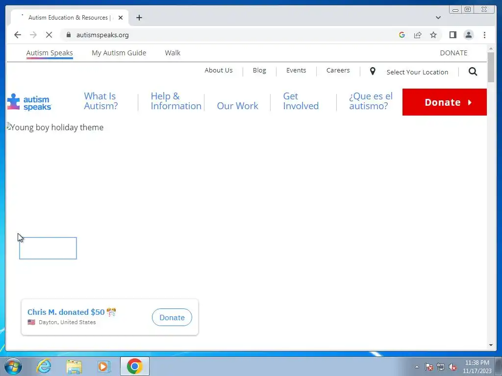Click the taskbar clock showing 11:38 PM
The image size is (502, 376).
(x=477, y=367)
